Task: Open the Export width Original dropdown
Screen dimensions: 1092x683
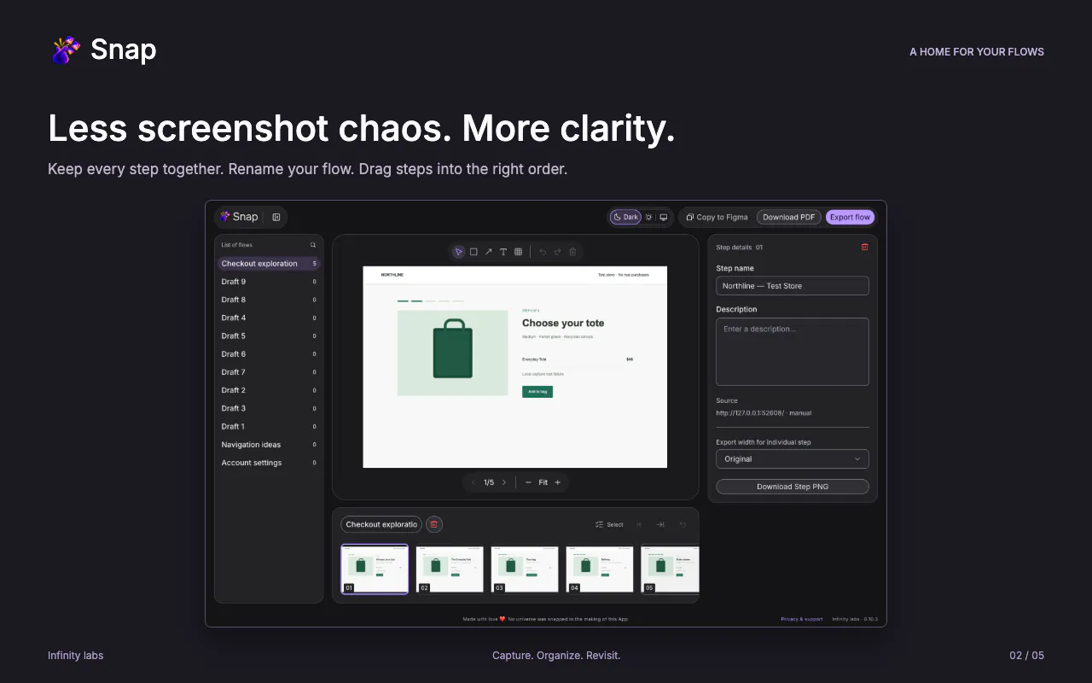Action: coord(793,458)
